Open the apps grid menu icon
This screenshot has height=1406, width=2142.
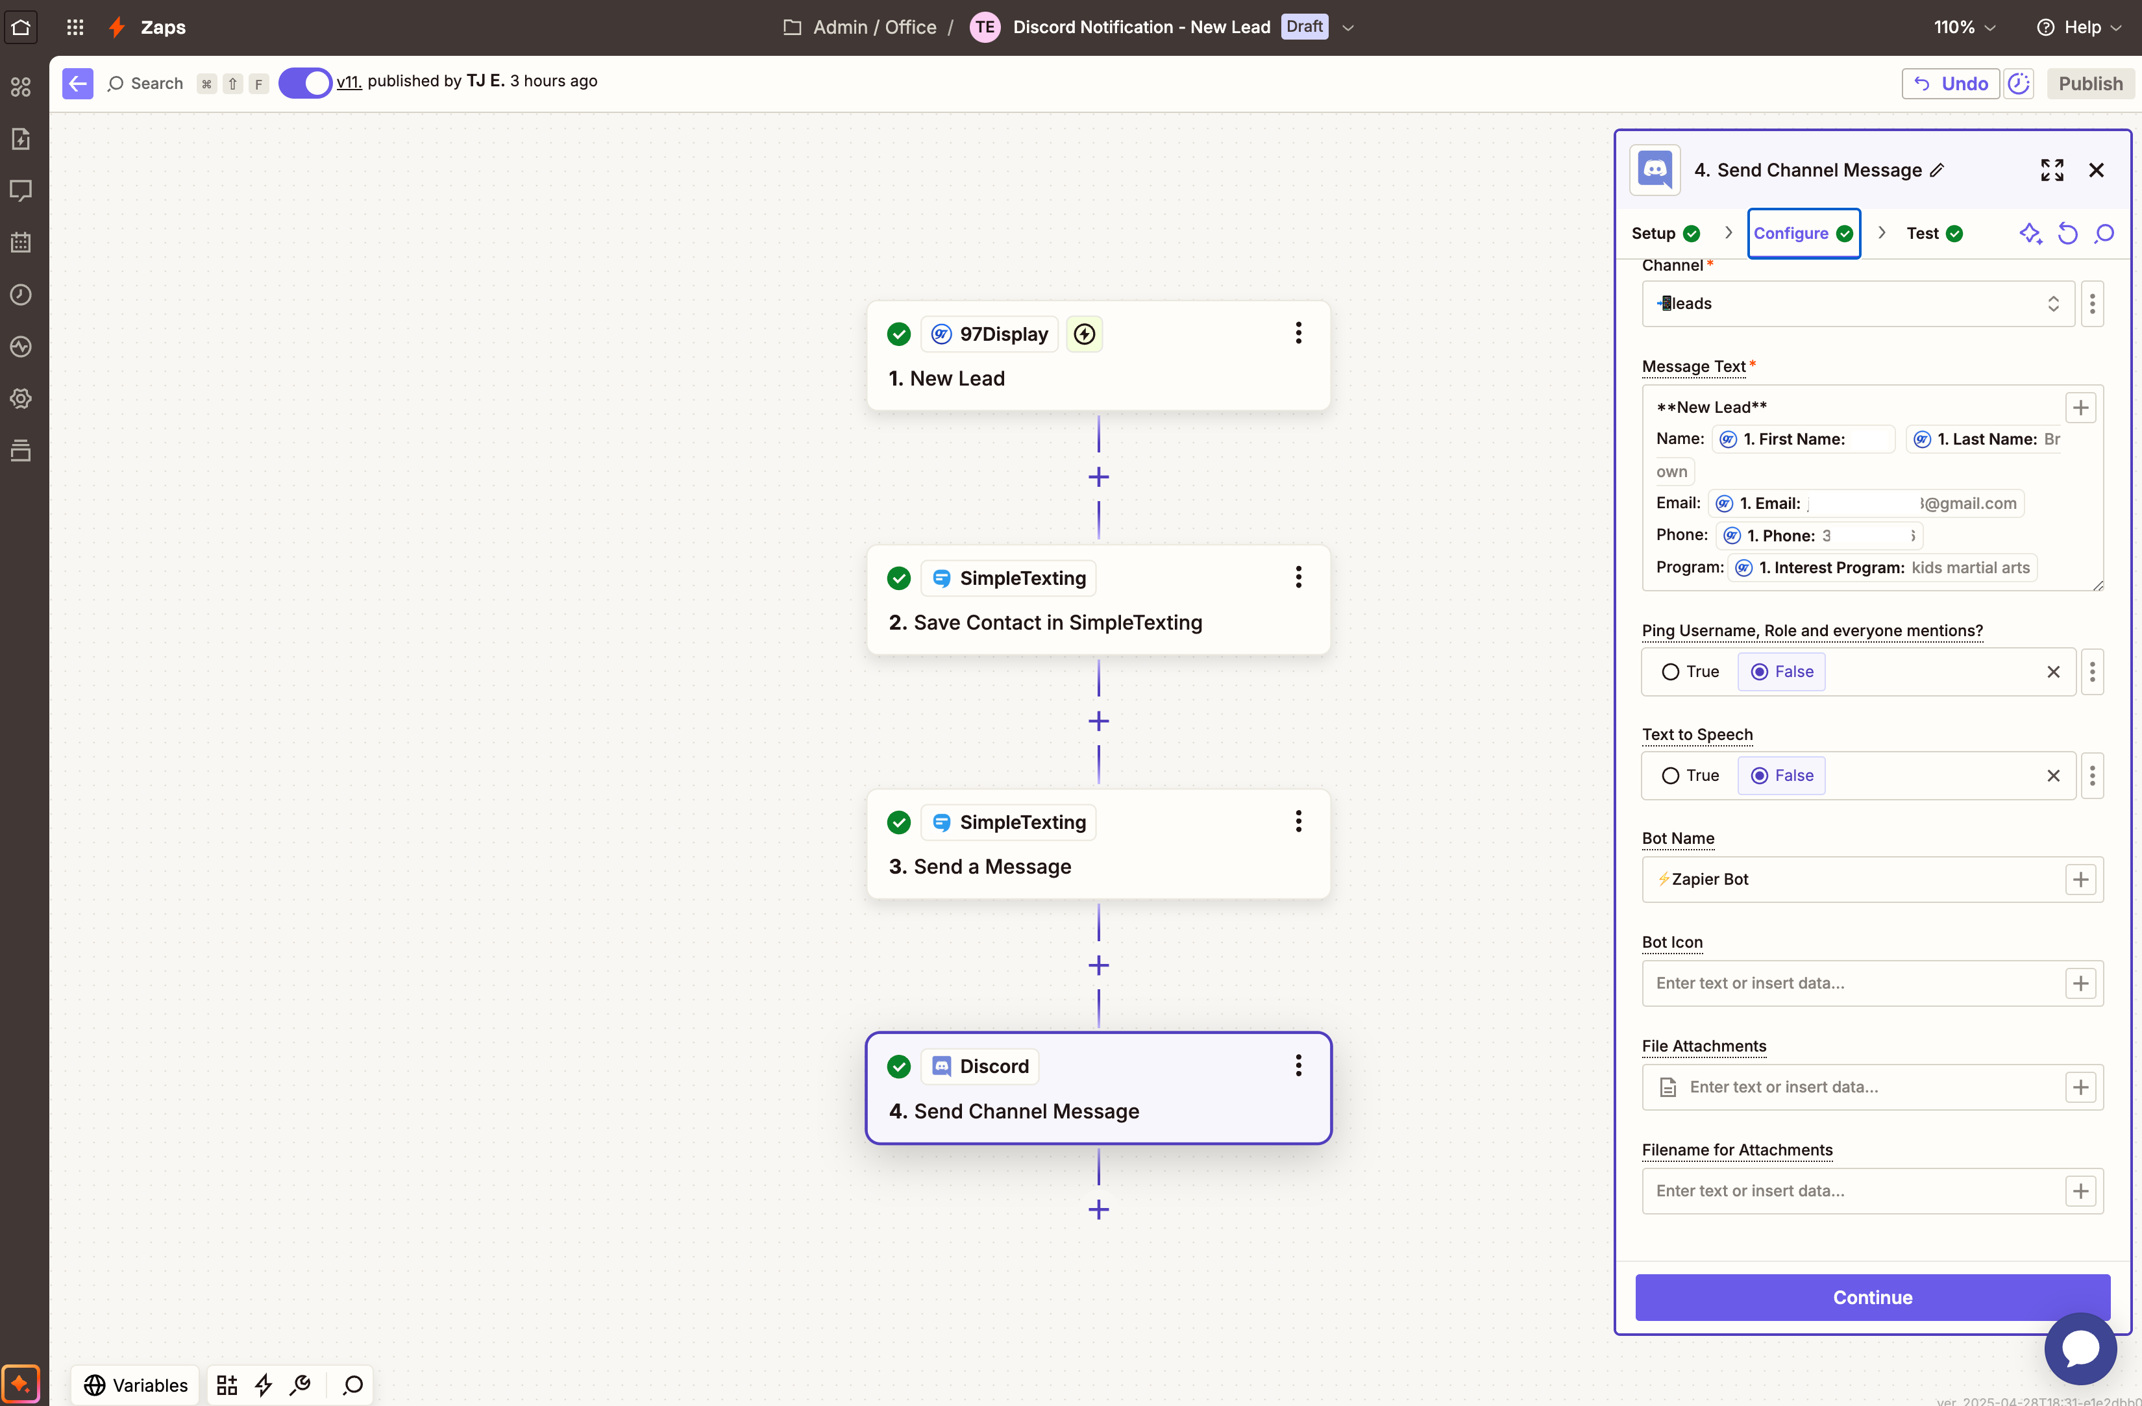pos(75,27)
